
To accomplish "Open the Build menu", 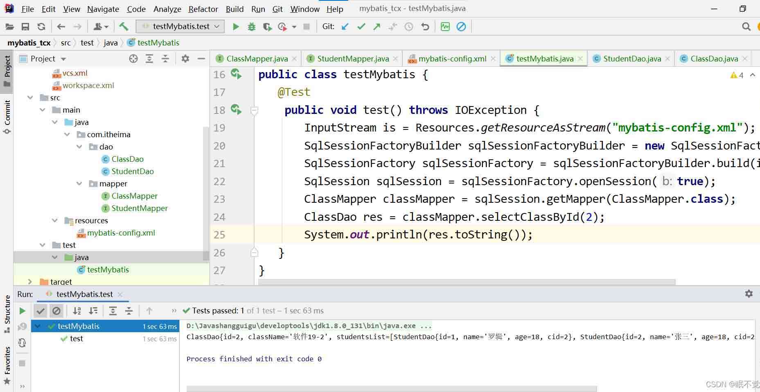I will point(235,9).
